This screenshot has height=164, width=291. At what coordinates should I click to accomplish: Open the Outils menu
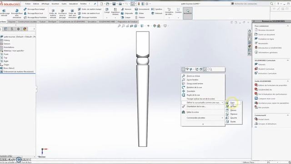(64, 4)
